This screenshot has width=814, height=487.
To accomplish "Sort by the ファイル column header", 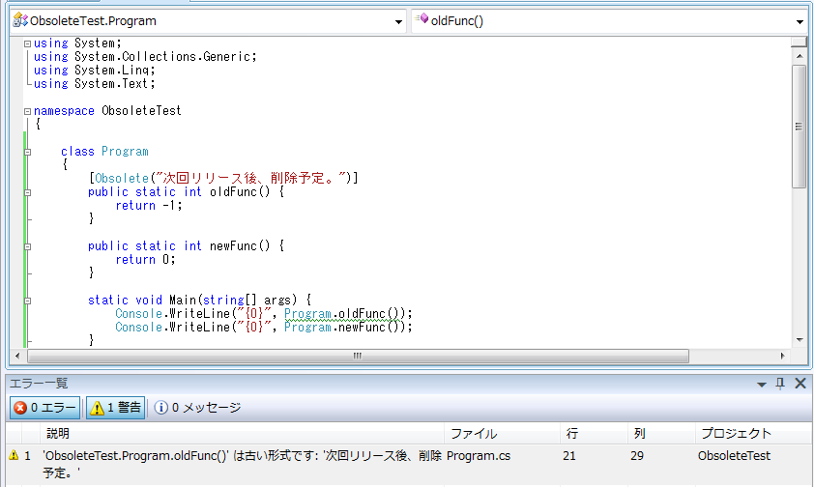I will point(502,433).
